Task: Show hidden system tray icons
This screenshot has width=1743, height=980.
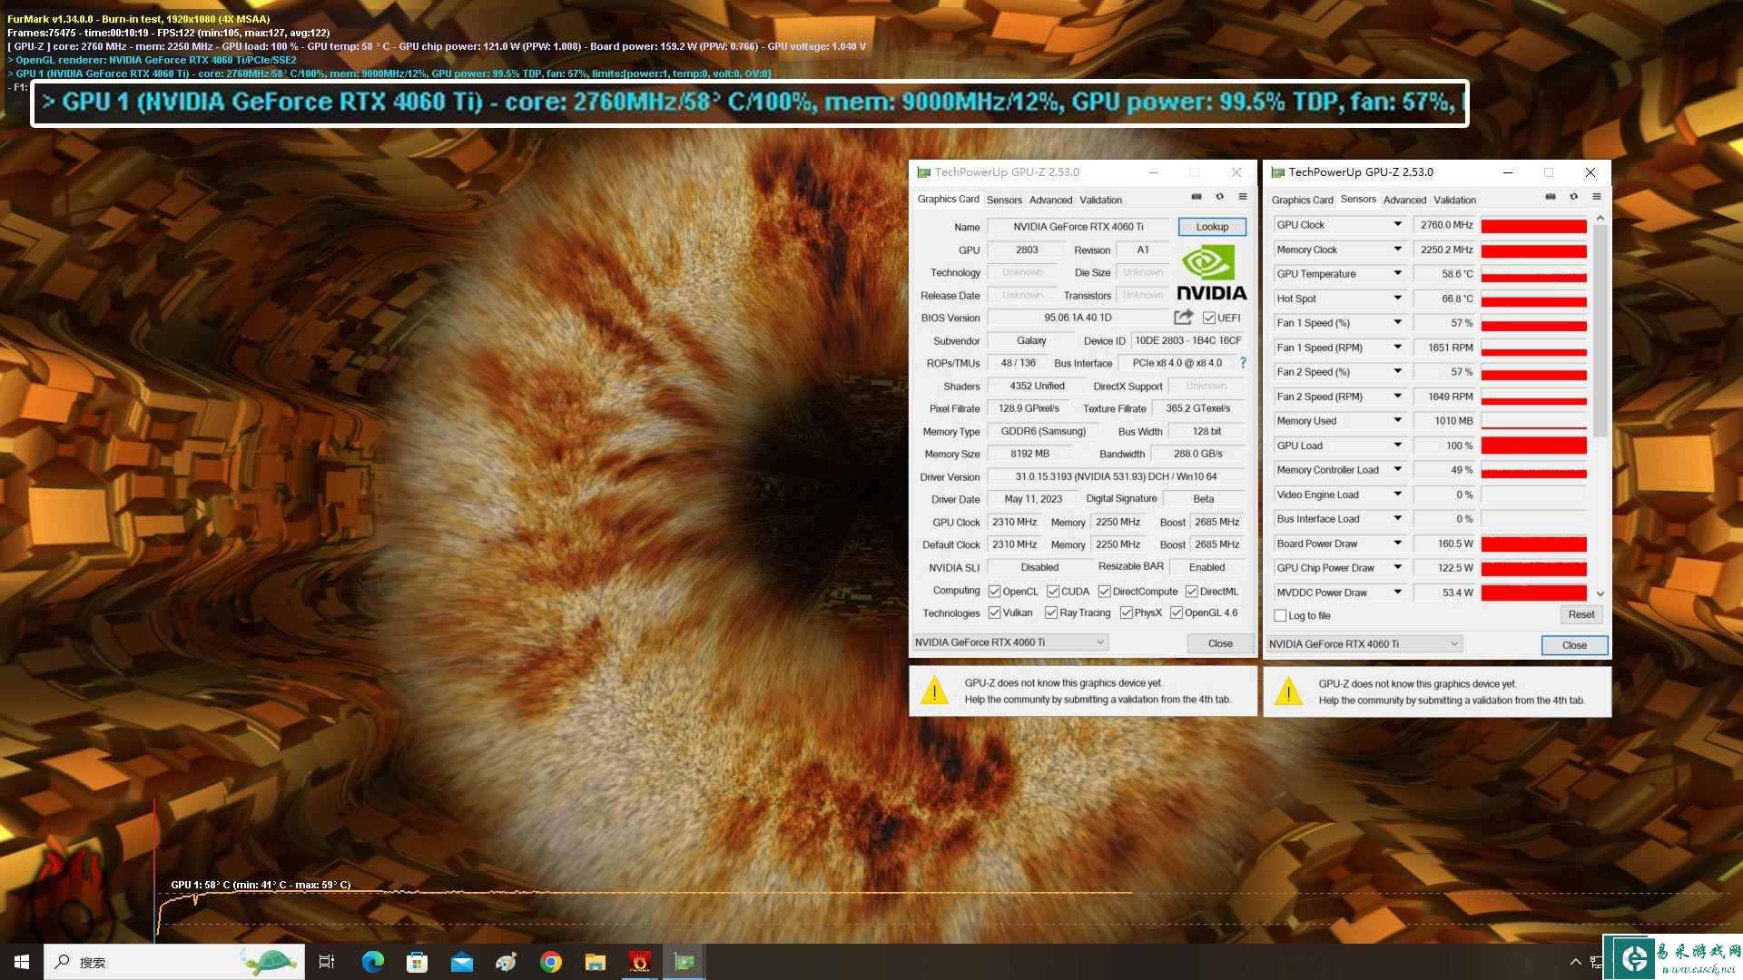Action: (1575, 962)
